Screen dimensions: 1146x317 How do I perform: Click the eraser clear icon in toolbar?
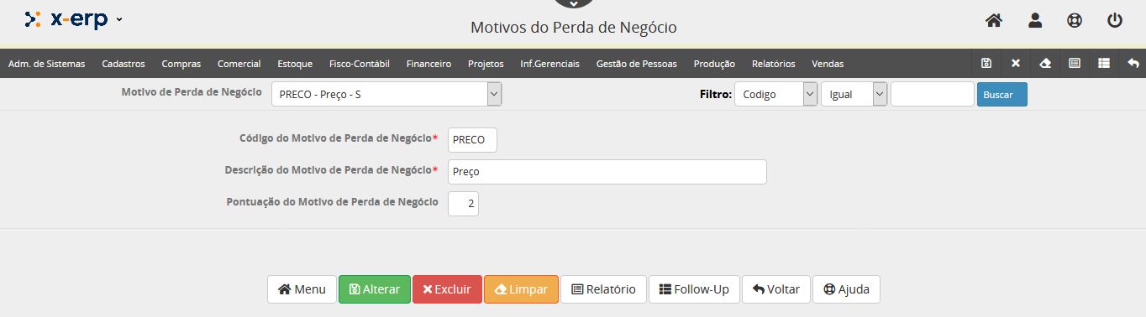1045,63
